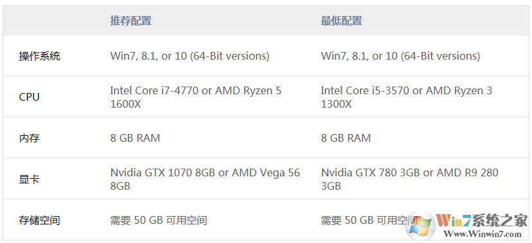This screenshot has width=532, height=243.
Task: Click the Windows logo watermark icon
Action: click(x=420, y=226)
